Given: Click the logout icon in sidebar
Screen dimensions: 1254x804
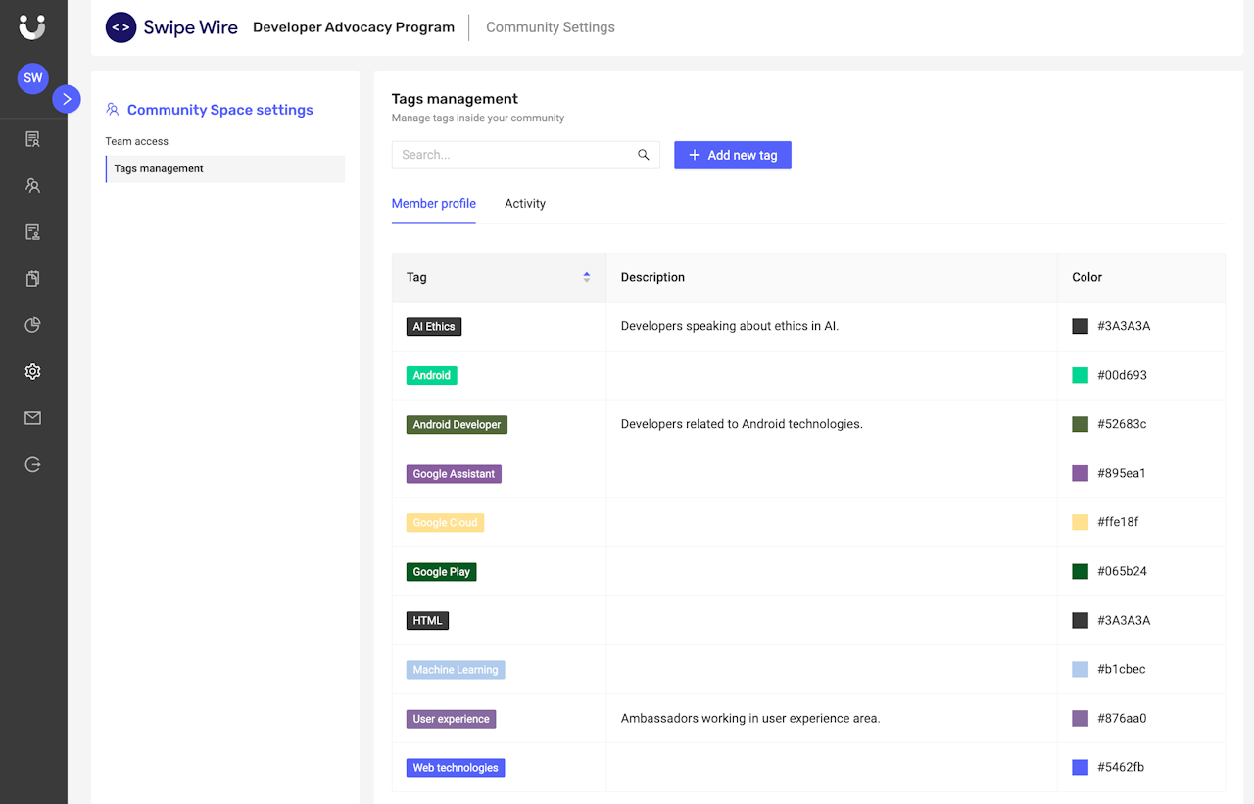Looking at the screenshot, I should tap(32, 465).
